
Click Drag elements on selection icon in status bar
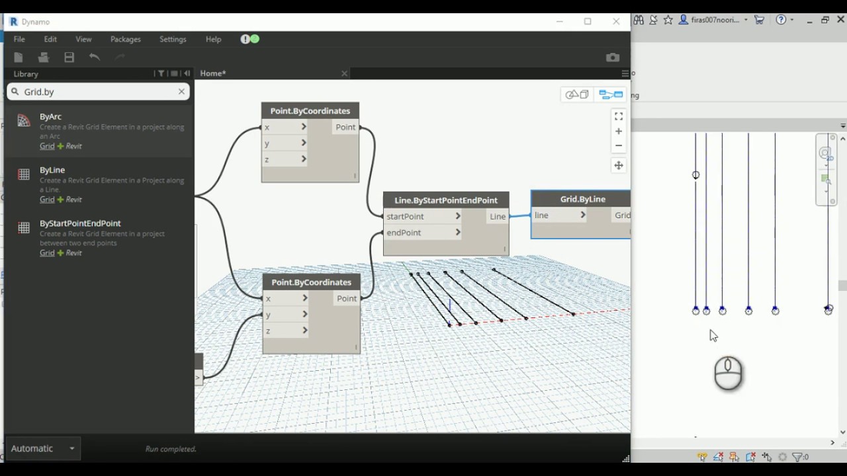pos(766,457)
